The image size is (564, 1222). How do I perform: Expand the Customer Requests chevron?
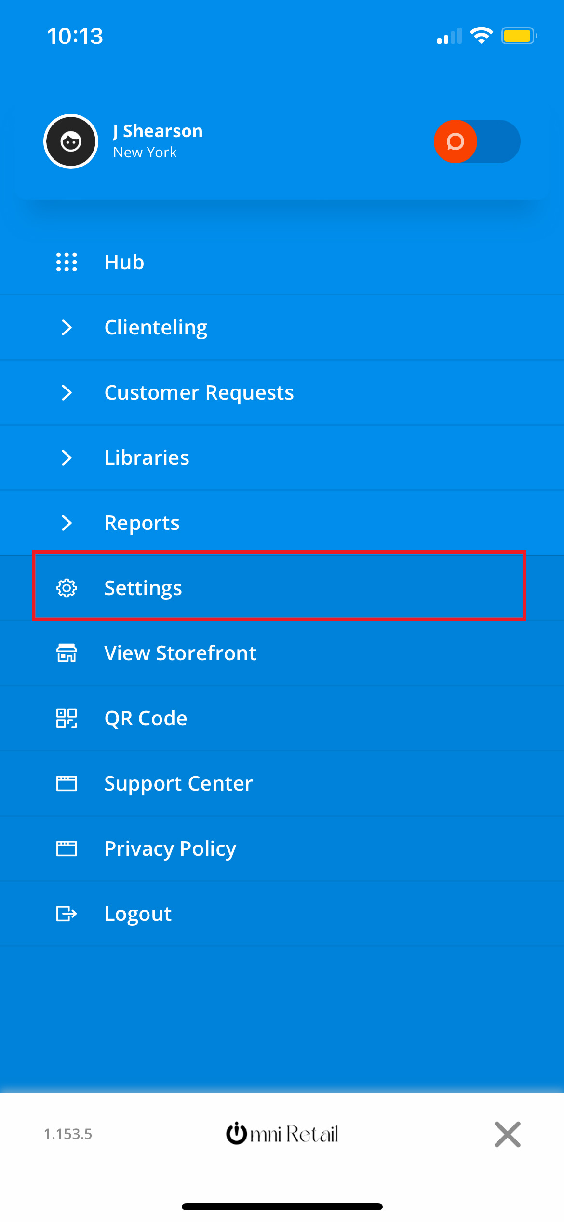pyautogui.click(x=67, y=392)
